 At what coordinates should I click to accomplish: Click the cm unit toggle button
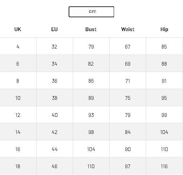tap(91, 12)
